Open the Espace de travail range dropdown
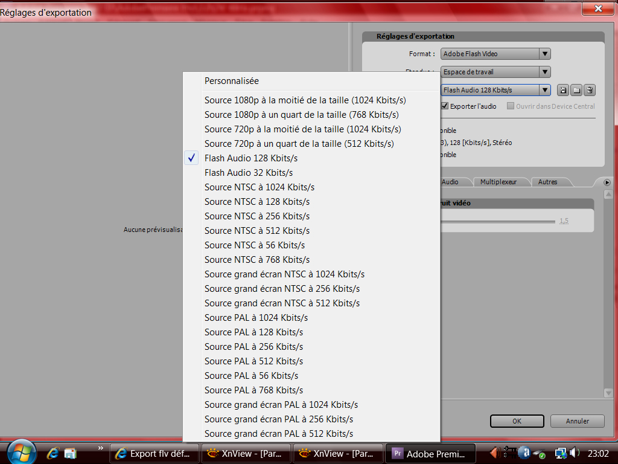Viewport: 618px width, 464px height. pos(495,72)
